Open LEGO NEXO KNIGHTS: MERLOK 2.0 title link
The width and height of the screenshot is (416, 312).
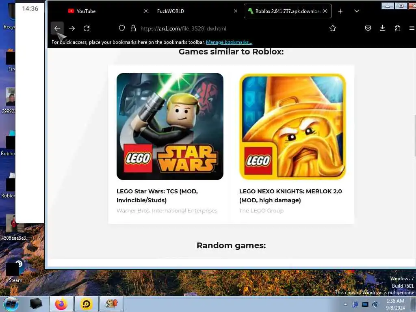290,196
